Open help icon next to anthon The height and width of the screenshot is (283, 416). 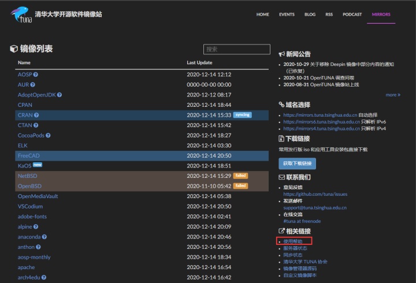[x=38, y=247]
